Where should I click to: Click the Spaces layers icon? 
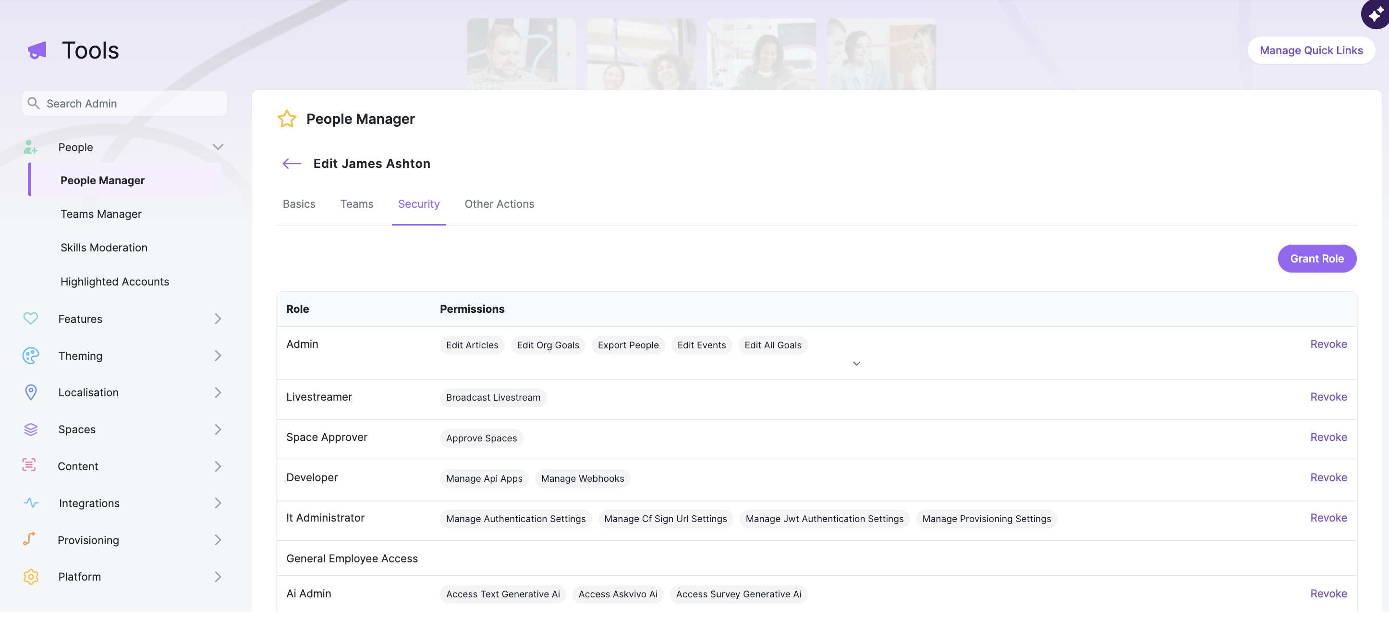pyautogui.click(x=31, y=430)
